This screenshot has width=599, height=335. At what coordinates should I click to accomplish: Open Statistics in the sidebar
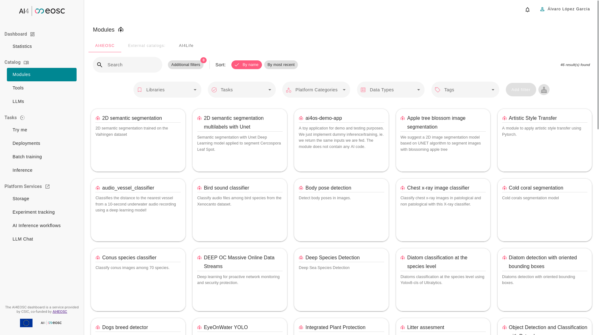point(42,46)
